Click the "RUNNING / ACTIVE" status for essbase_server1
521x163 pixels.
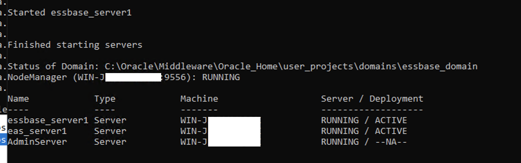coord(364,120)
